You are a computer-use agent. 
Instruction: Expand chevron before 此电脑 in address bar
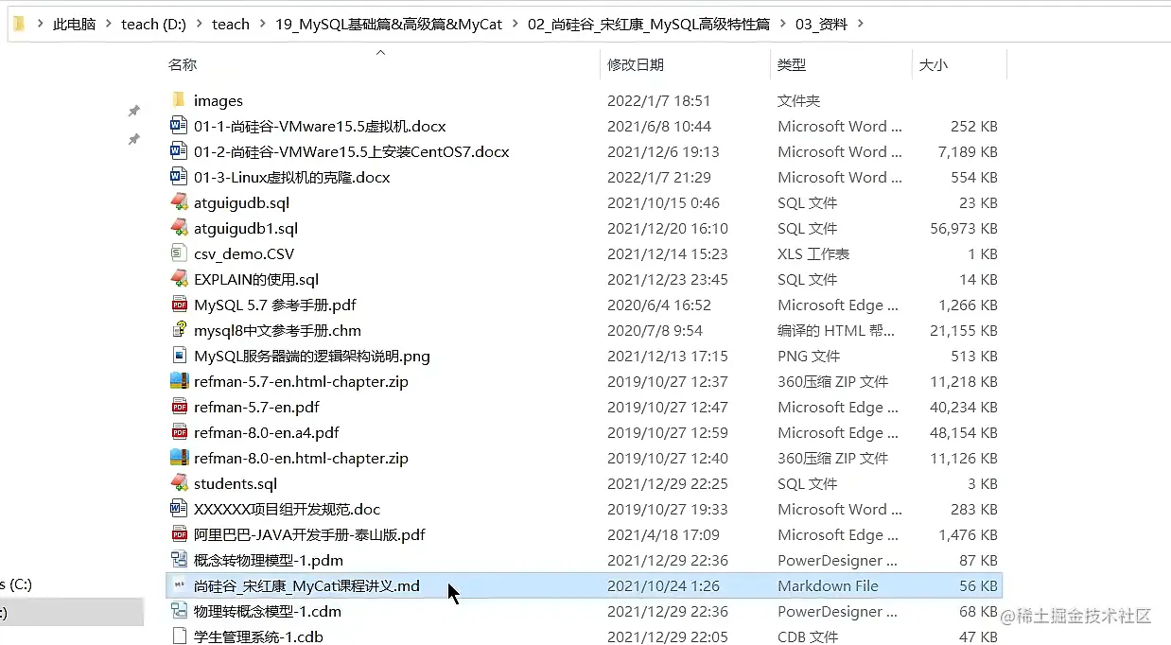click(41, 25)
